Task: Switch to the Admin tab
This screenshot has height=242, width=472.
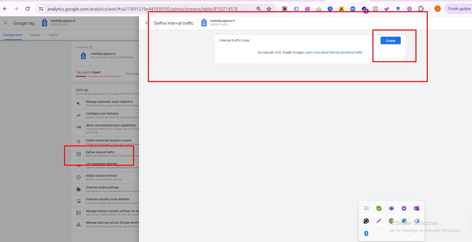Action: pos(53,35)
